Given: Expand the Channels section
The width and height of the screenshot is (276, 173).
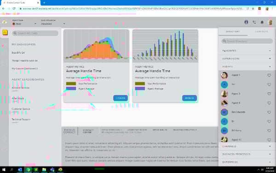Looking at the screenshot, I should [247, 146].
